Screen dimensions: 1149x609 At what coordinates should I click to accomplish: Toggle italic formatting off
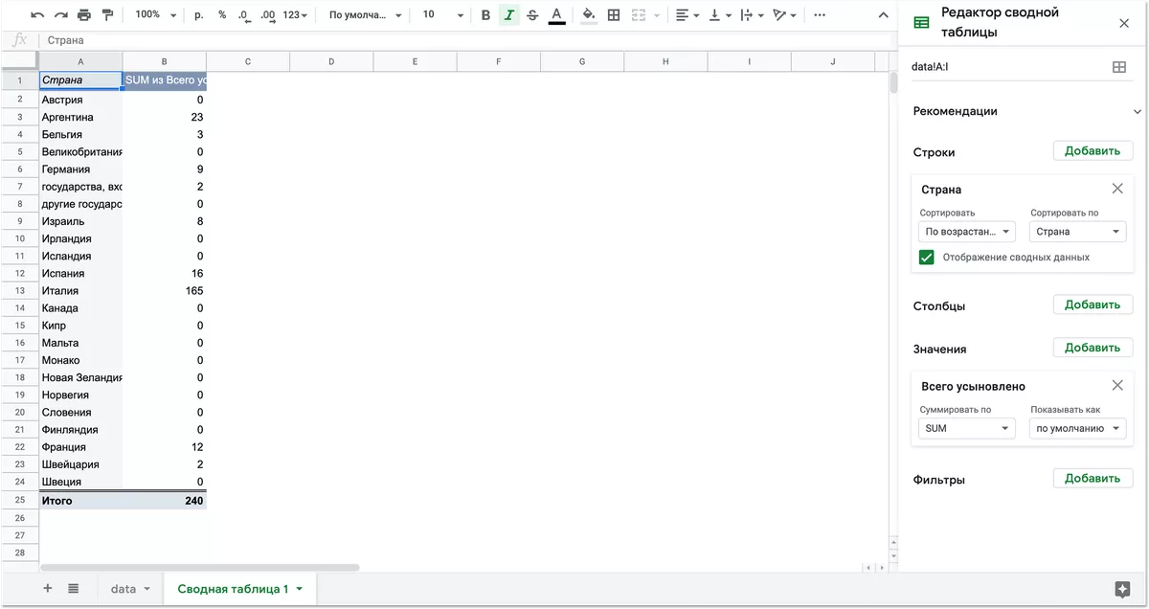point(508,15)
